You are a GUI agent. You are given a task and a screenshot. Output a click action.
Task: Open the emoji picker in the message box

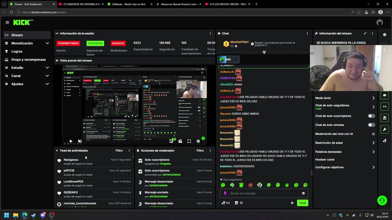pos(303,193)
